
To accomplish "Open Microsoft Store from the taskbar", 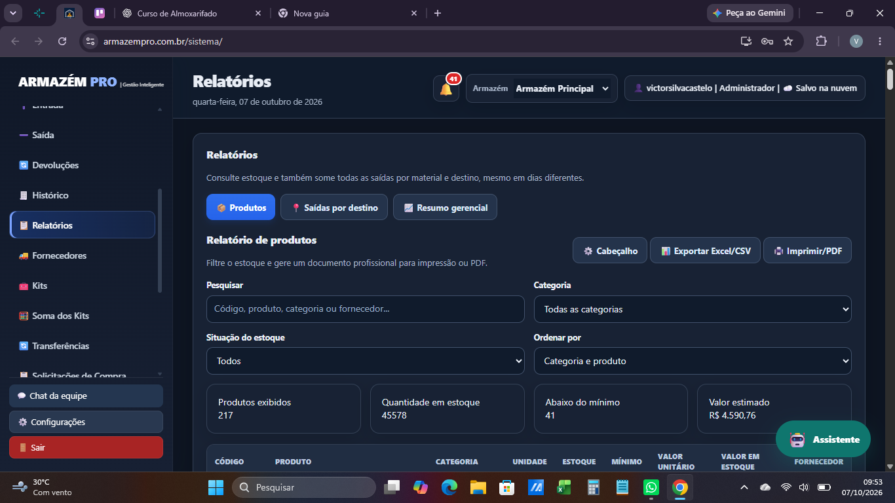I will pos(506,487).
